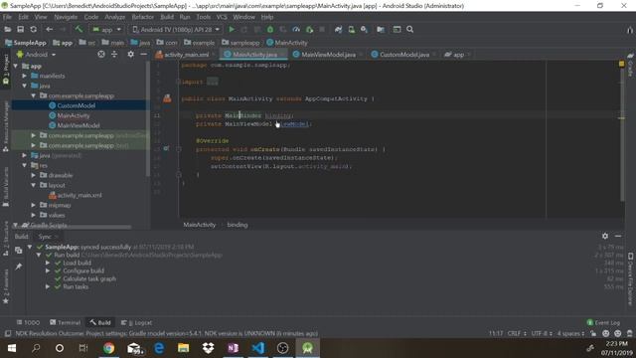The width and height of the screenshot is (636, 358).
Task: Collapse the layout folder node
Action: tap(34, 185)
